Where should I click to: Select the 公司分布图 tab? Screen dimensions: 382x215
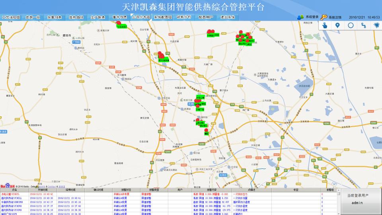pos(141,18)
